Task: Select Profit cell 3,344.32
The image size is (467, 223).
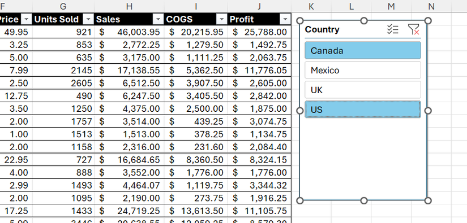Action: 259,185
